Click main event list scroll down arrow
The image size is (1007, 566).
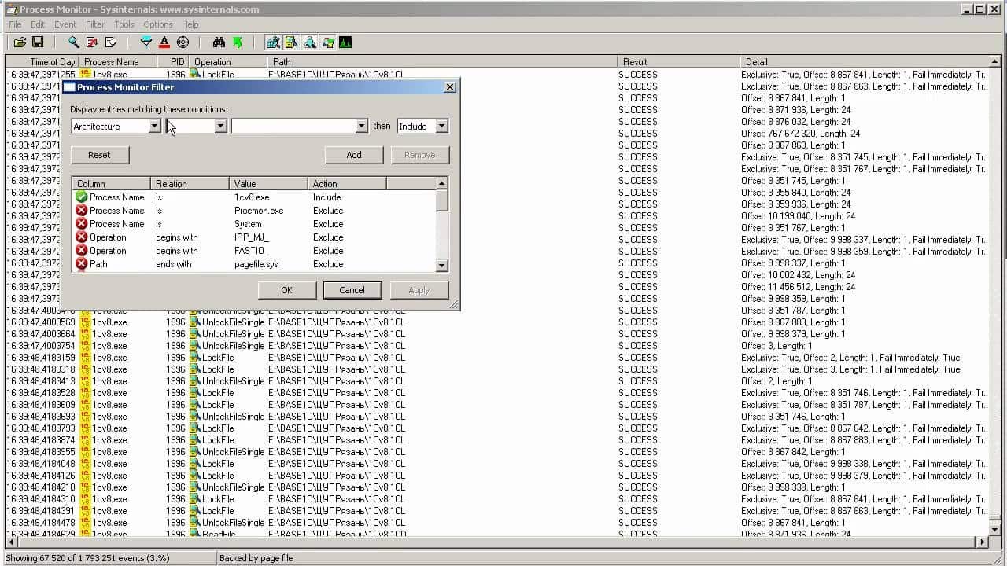[x=994, y=529]
